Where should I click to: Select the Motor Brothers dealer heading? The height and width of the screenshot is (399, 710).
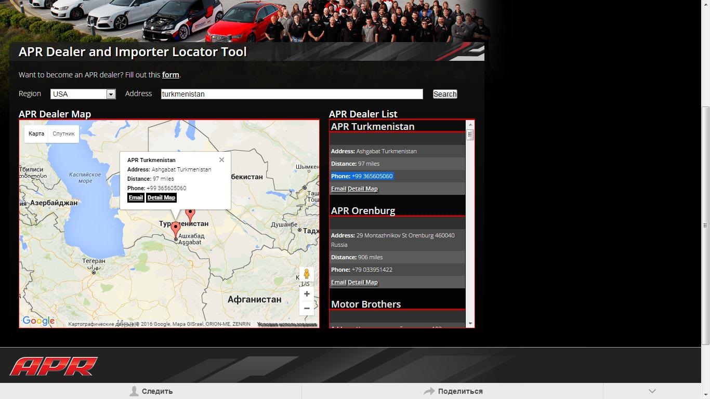(365, 304)
